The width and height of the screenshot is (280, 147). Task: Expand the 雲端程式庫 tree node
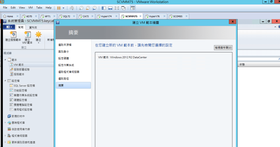(x=5, y=123)
